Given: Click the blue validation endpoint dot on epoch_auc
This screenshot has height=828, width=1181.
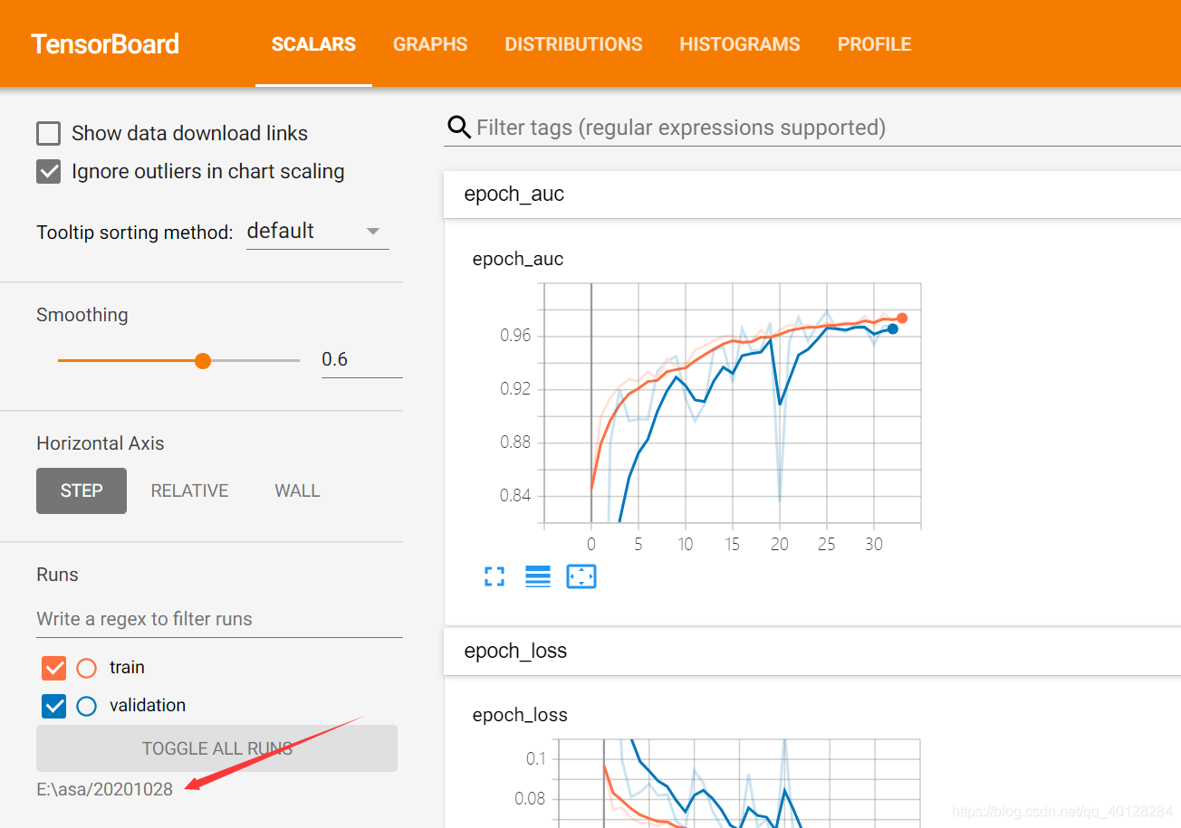Looking at the screenshot, I should click(x=892, y=328).
